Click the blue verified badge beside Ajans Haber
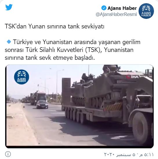The height and width of the screenshot is (159, 158). coord(104,8)
